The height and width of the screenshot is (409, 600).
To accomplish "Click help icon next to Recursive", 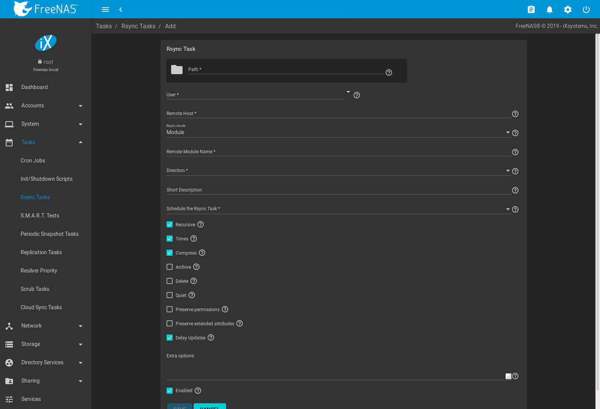I will click(x=201, y=224).
